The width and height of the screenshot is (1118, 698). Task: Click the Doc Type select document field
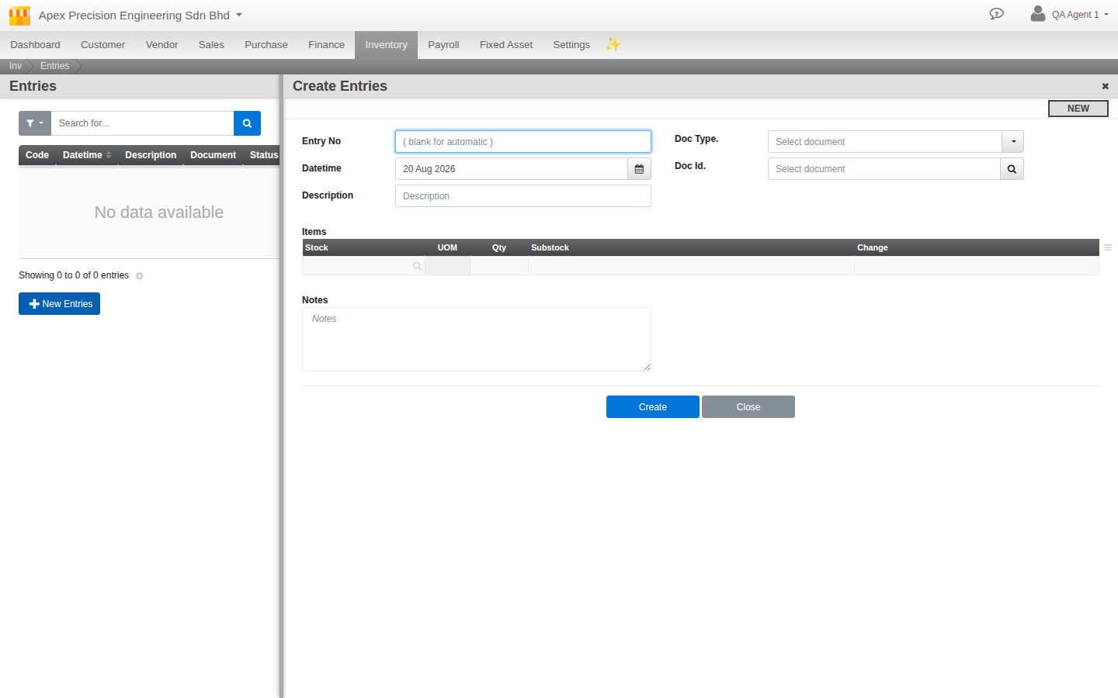885,142
